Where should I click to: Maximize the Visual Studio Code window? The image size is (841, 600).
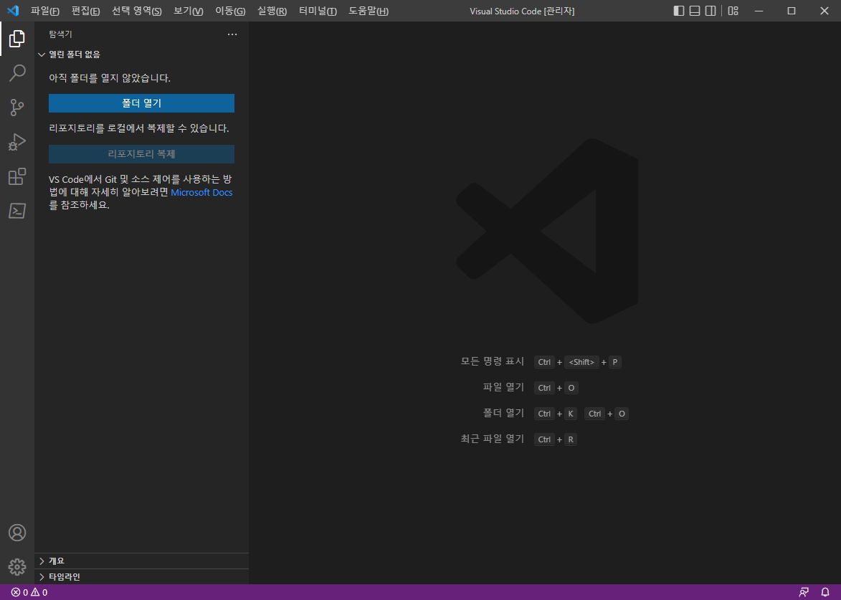pyautogui.click(x=792, y=11)
